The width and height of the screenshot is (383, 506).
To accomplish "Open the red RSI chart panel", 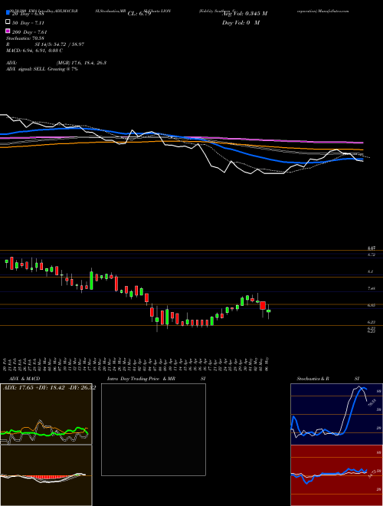I will tap(336, 475).
